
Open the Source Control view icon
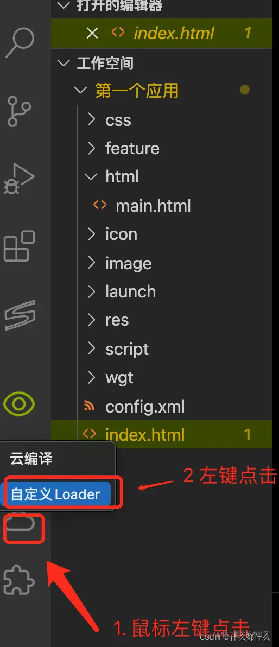click(19, 111)
